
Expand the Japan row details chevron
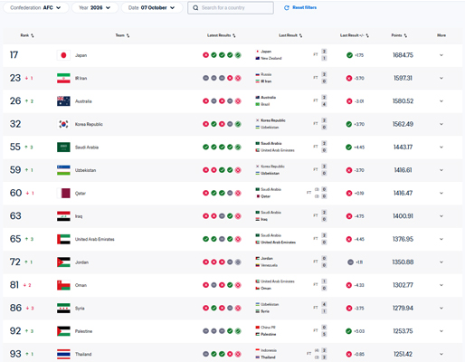point(441,55)
